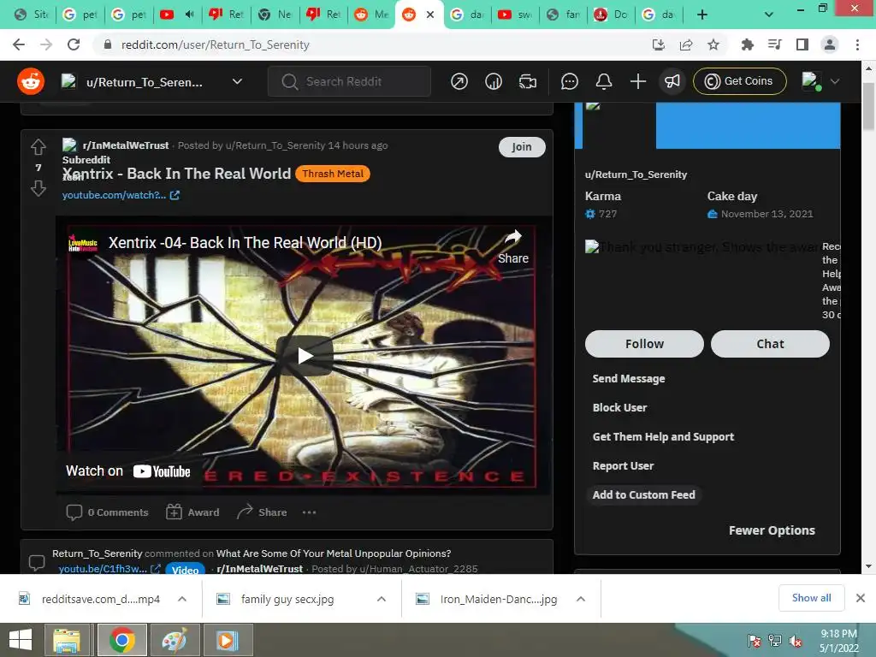Create a post with the plus icon
The width and height of the screenshot is (876, 657).
(x=638, y=81)
